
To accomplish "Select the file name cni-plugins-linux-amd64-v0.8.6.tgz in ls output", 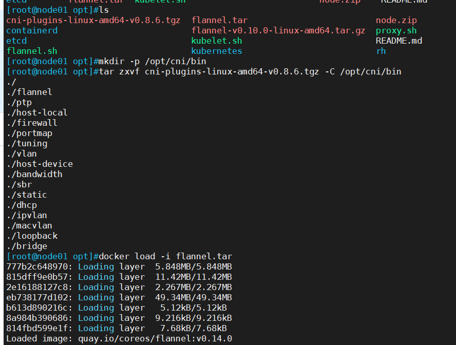I will (93, 21).
